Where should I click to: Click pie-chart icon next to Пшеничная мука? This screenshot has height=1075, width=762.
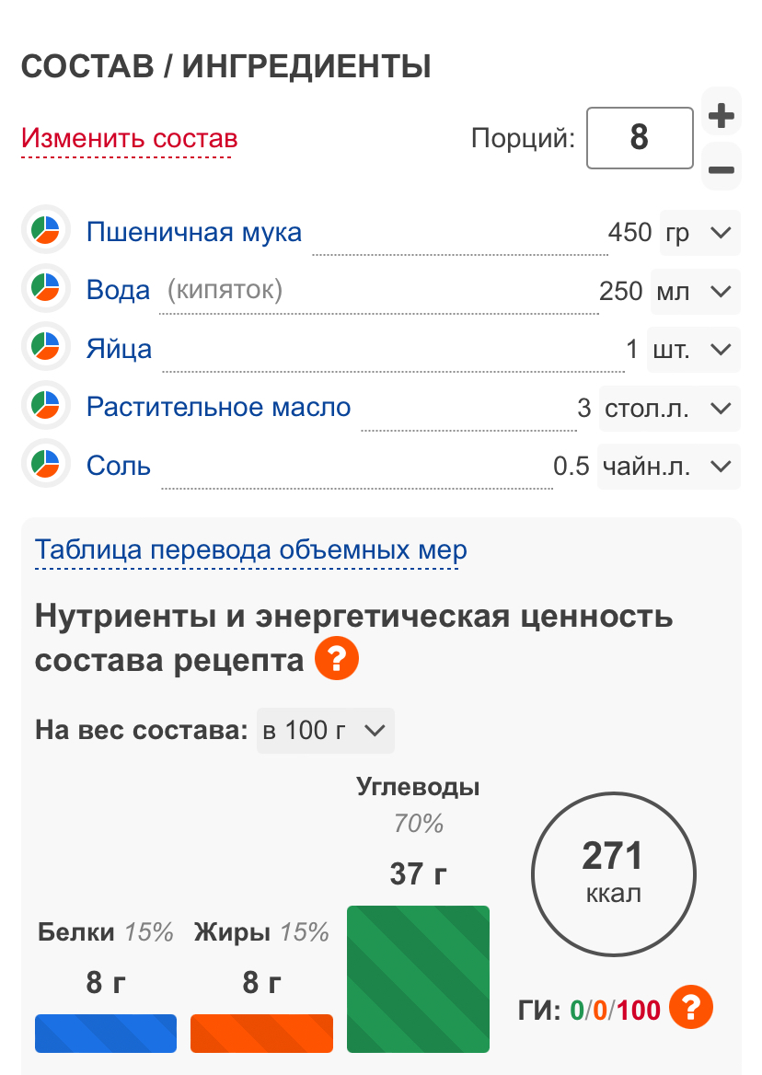click(x=45, y=231)
